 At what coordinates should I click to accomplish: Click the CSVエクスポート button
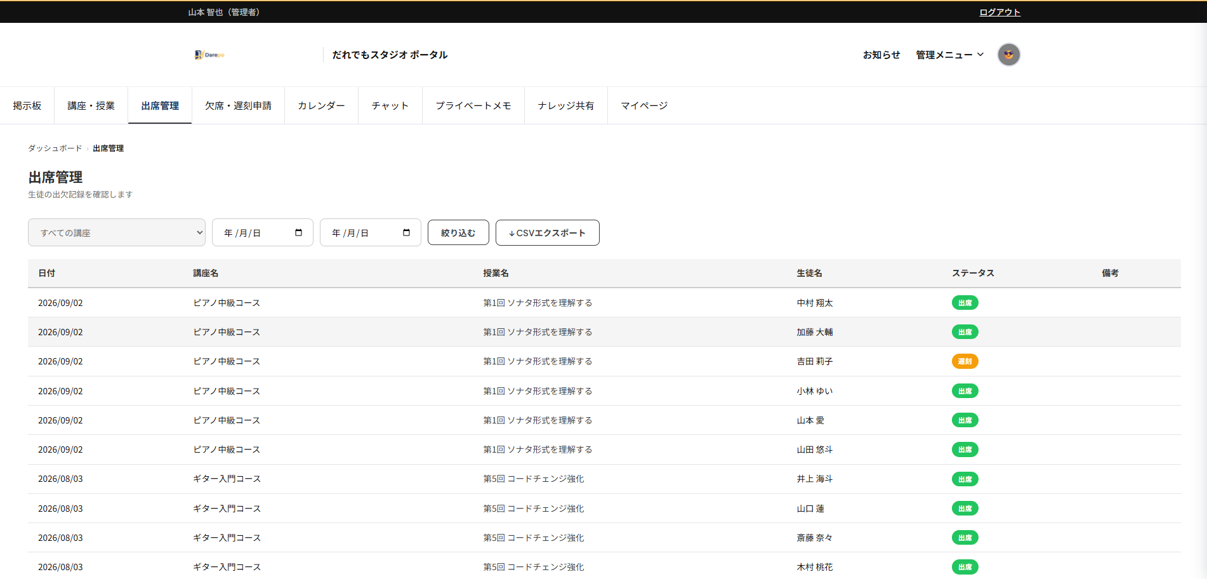(x=547, y=232)
